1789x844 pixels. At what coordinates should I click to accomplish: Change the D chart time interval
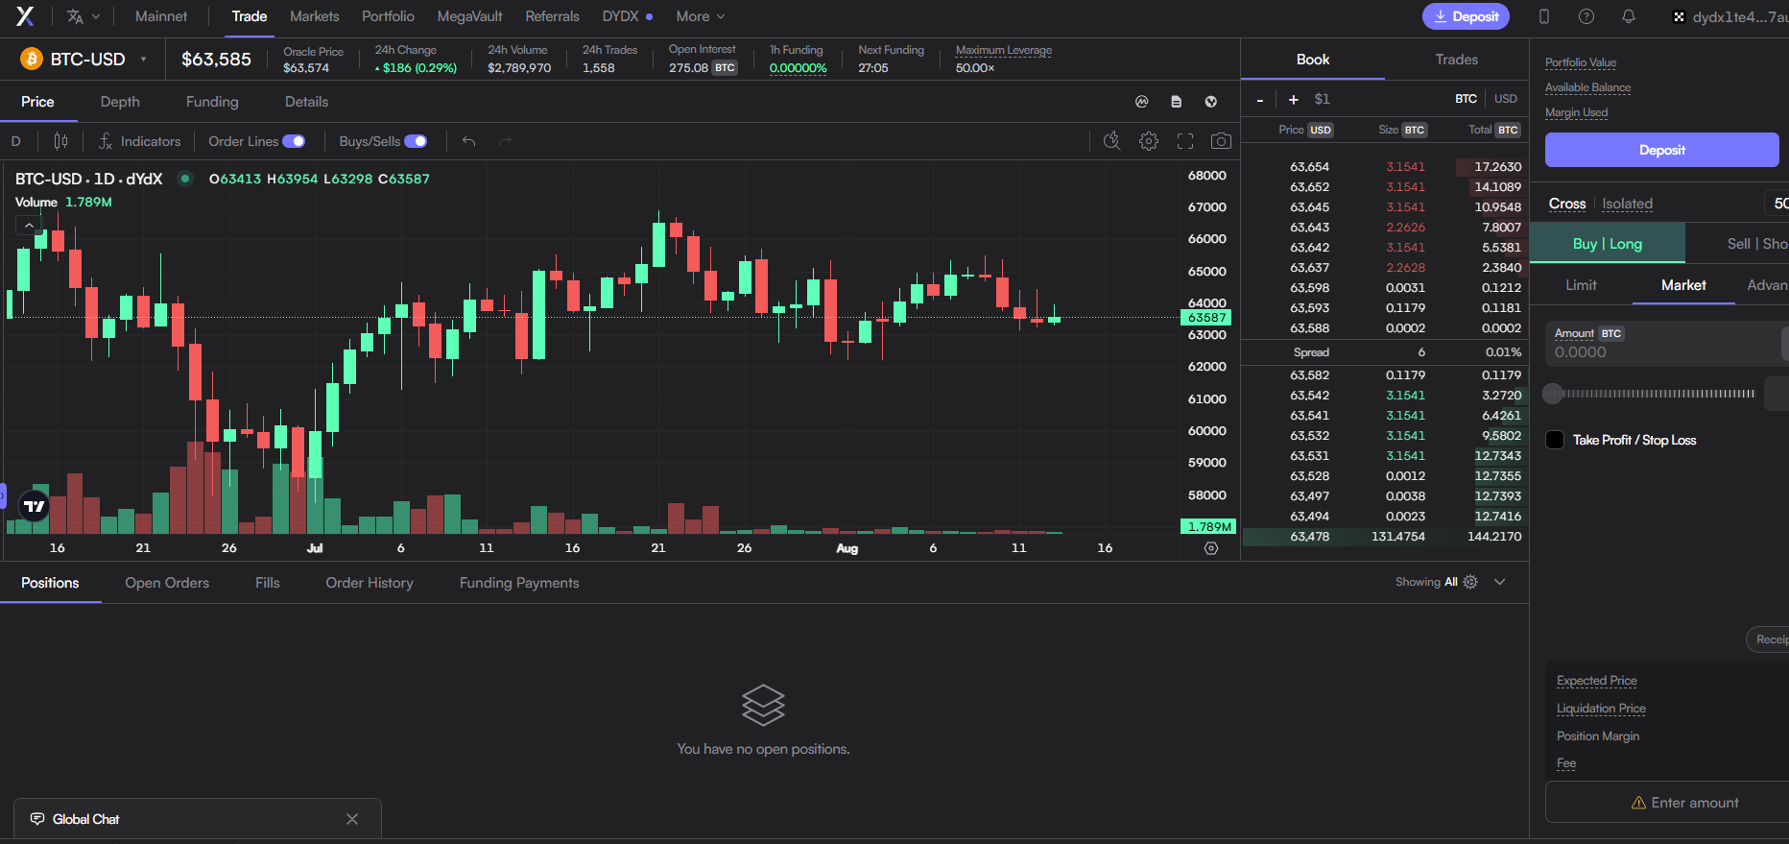pos(16,141)
